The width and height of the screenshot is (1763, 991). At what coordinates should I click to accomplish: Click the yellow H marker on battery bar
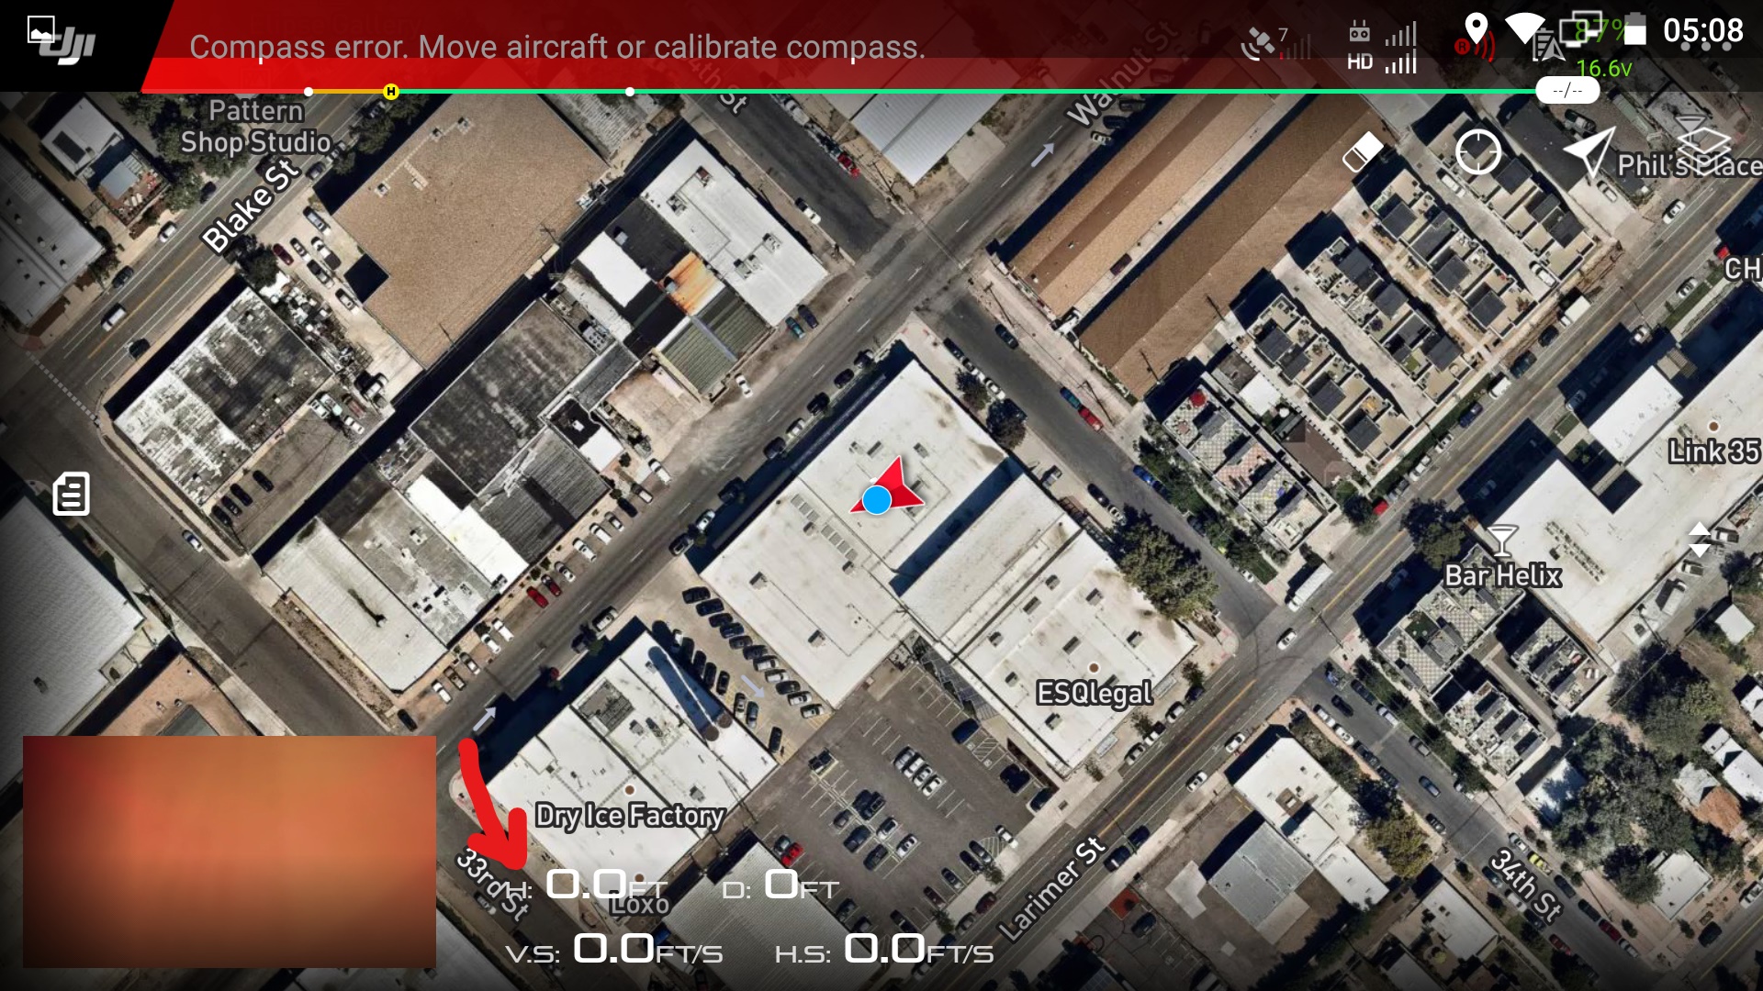[x=391, y=91]
